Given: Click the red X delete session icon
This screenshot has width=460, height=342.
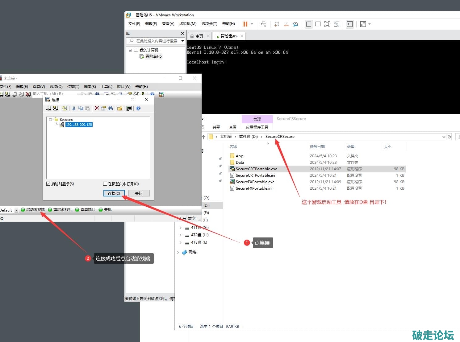Looking at the screenshot, I should tap(97, 108).
